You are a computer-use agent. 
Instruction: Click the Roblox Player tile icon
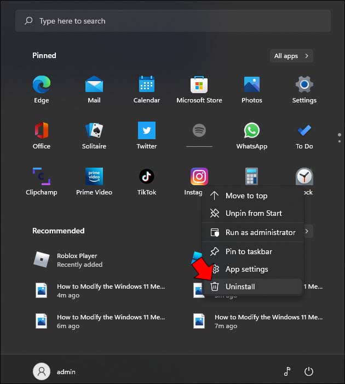click(42, 259)
